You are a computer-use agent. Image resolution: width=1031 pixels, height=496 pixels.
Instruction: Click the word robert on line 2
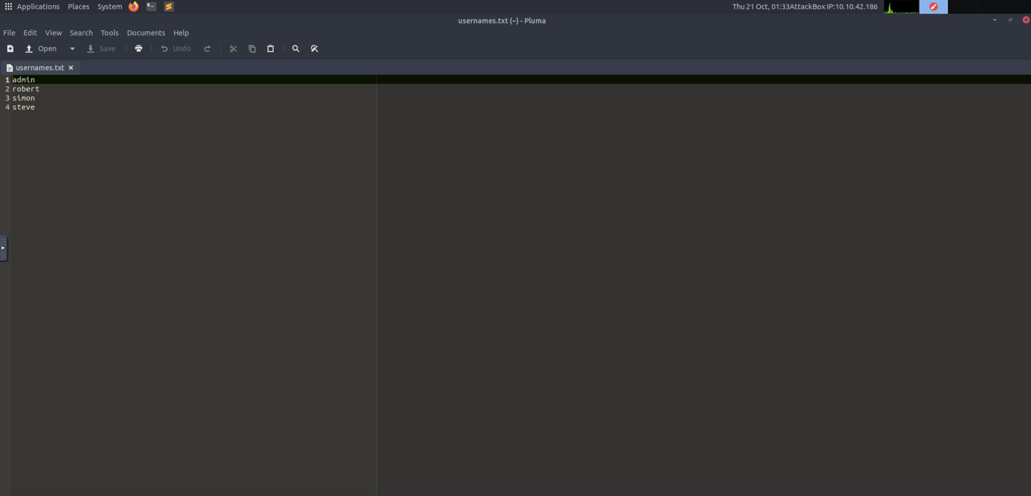(26, 89)
